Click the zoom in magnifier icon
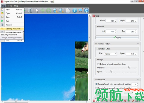Screen dimensions: 144x103 point(55,10)
